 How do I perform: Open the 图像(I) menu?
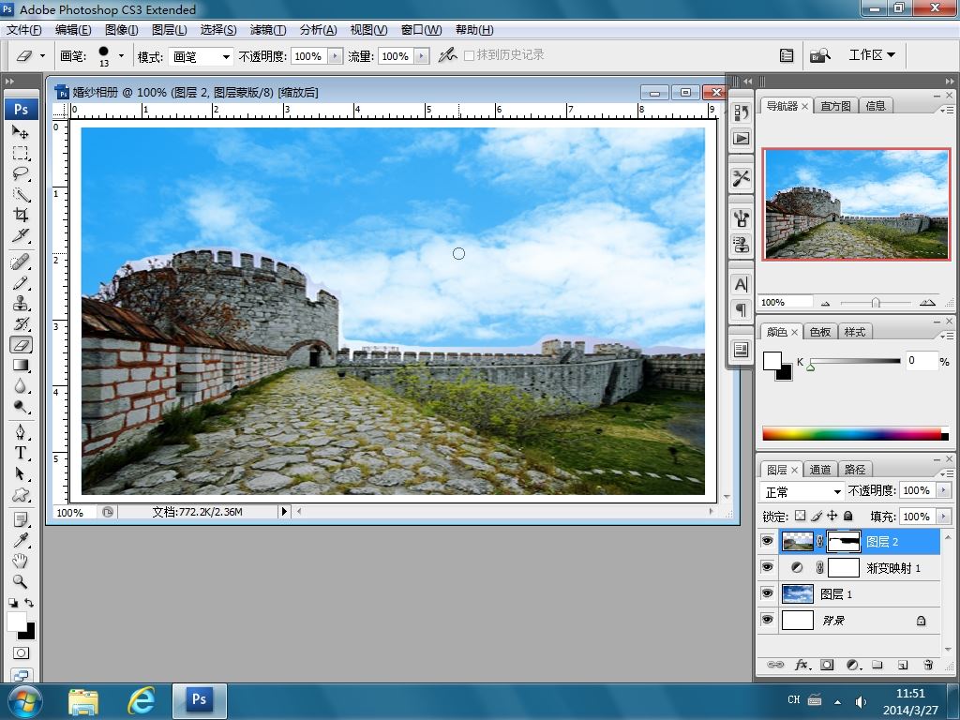121,30
